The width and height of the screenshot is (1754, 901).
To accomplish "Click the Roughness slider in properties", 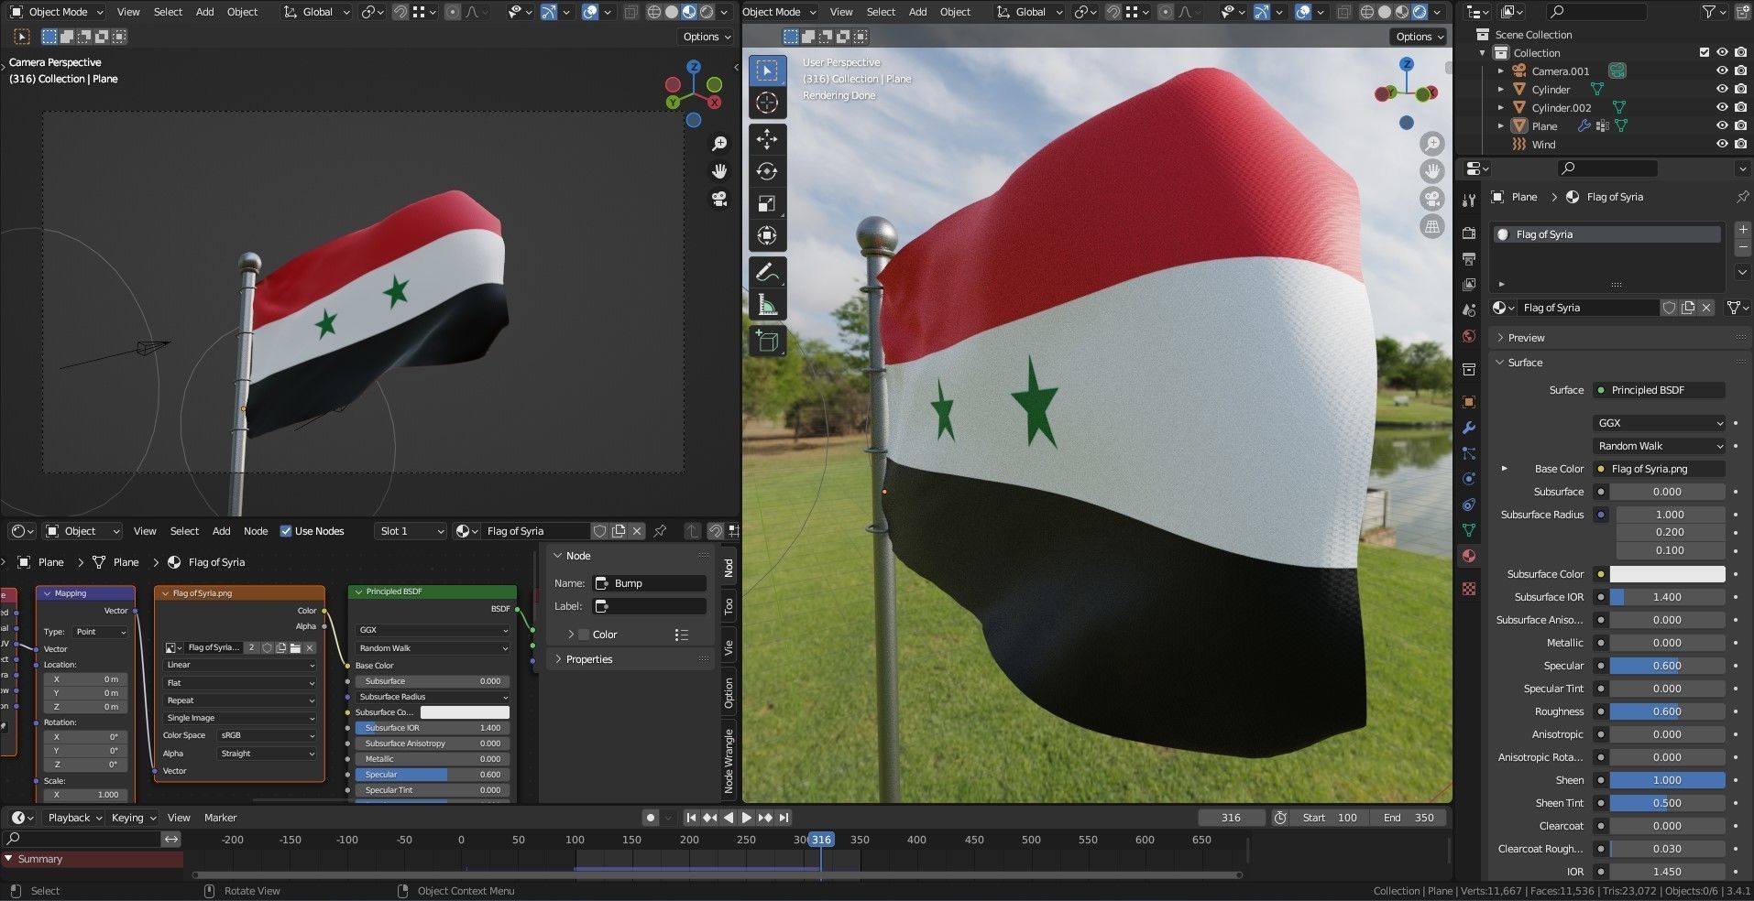I will (x=1668, y=711).
